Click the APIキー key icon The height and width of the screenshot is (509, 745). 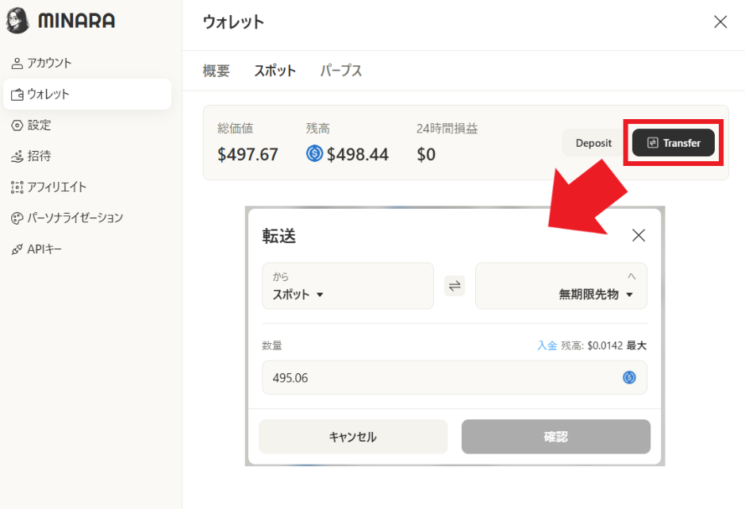(17, 249)
